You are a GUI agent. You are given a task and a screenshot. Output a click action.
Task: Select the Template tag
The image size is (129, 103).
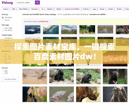pos(34,9)
